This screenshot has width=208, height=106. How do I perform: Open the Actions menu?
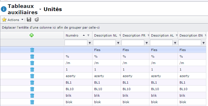point(13,20)
